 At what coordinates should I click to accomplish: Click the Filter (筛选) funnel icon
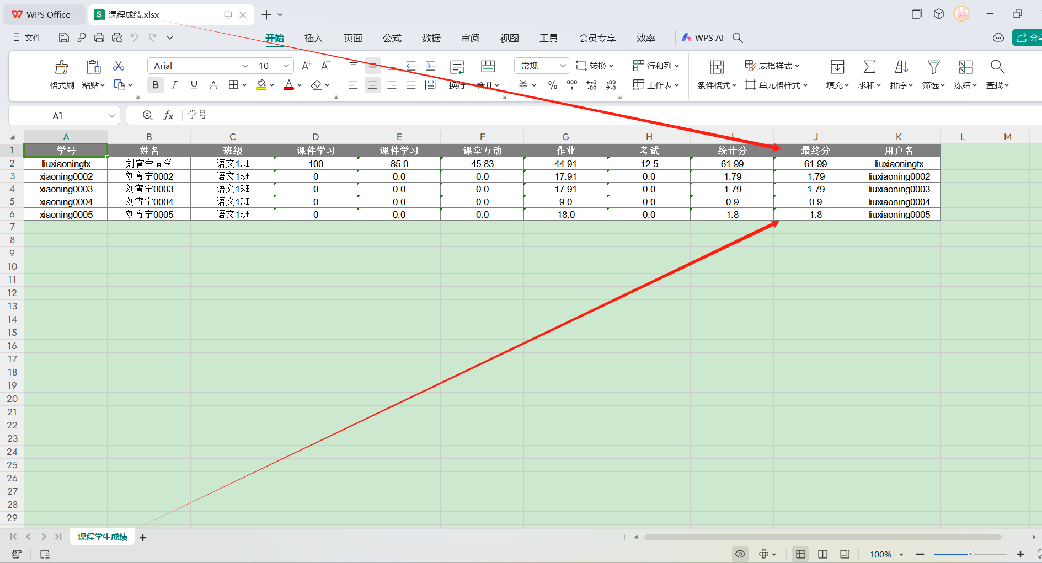click(933, 67)
